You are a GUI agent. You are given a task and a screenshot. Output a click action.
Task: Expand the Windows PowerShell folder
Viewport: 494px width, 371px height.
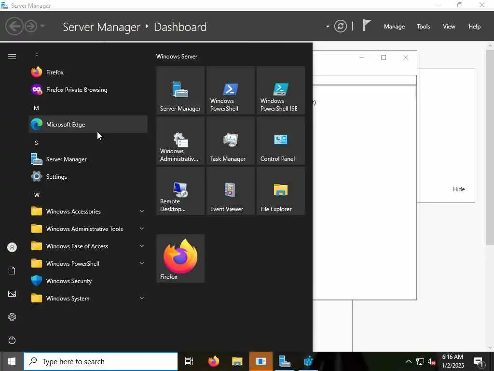click(x=88, y=263)
